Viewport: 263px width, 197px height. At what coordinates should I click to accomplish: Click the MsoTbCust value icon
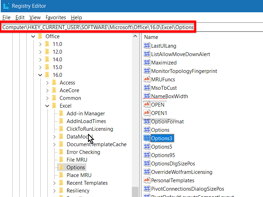pyautogui.click(x=147, y=88)
